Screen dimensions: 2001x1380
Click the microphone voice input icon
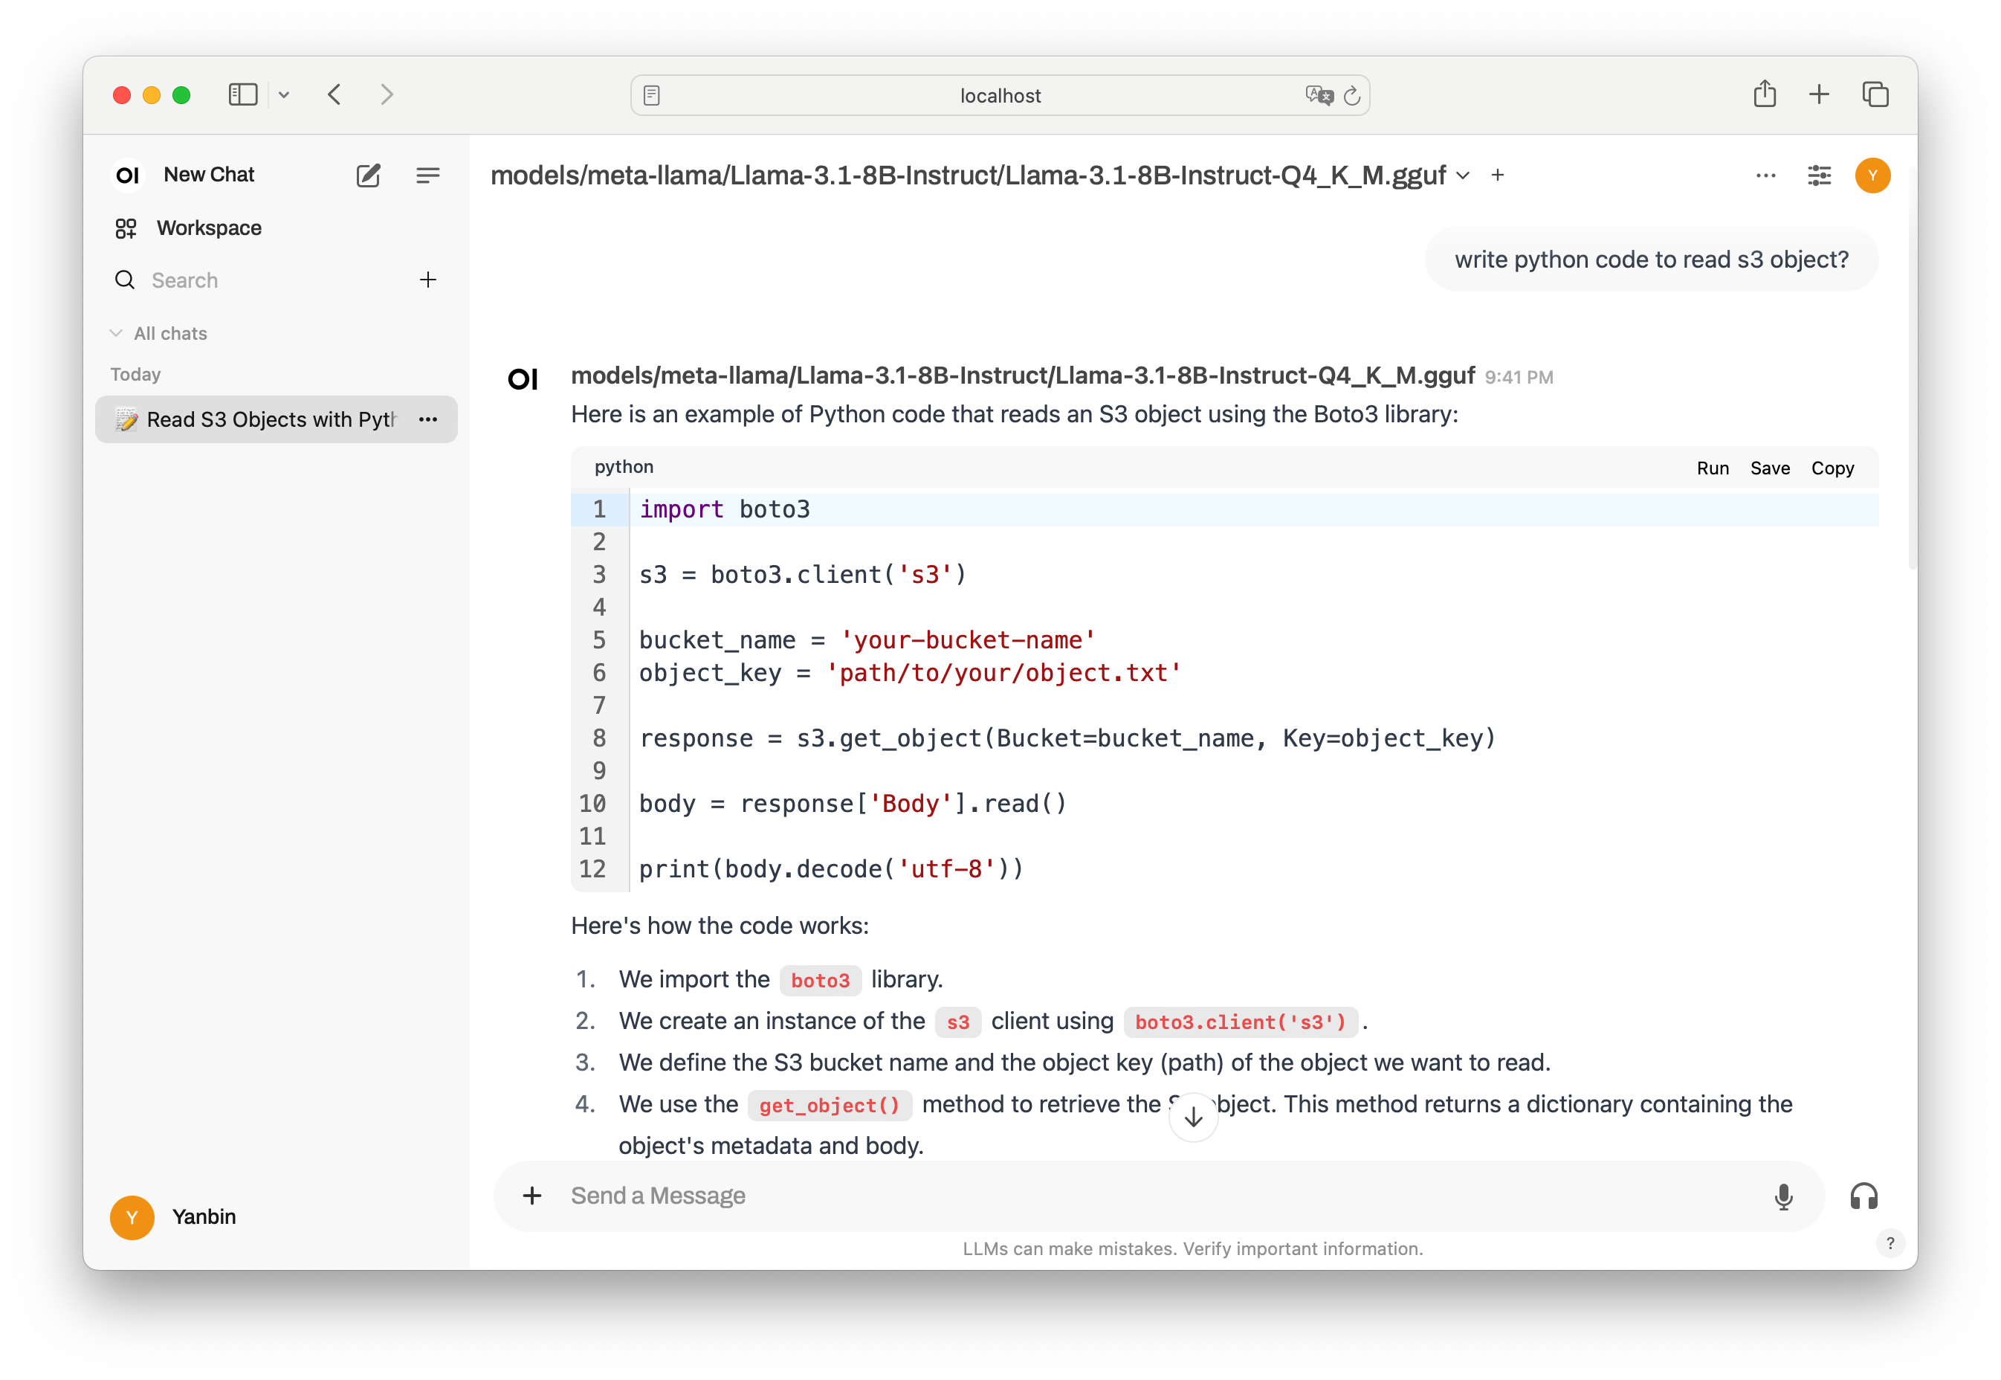tap(1783, 1196)
